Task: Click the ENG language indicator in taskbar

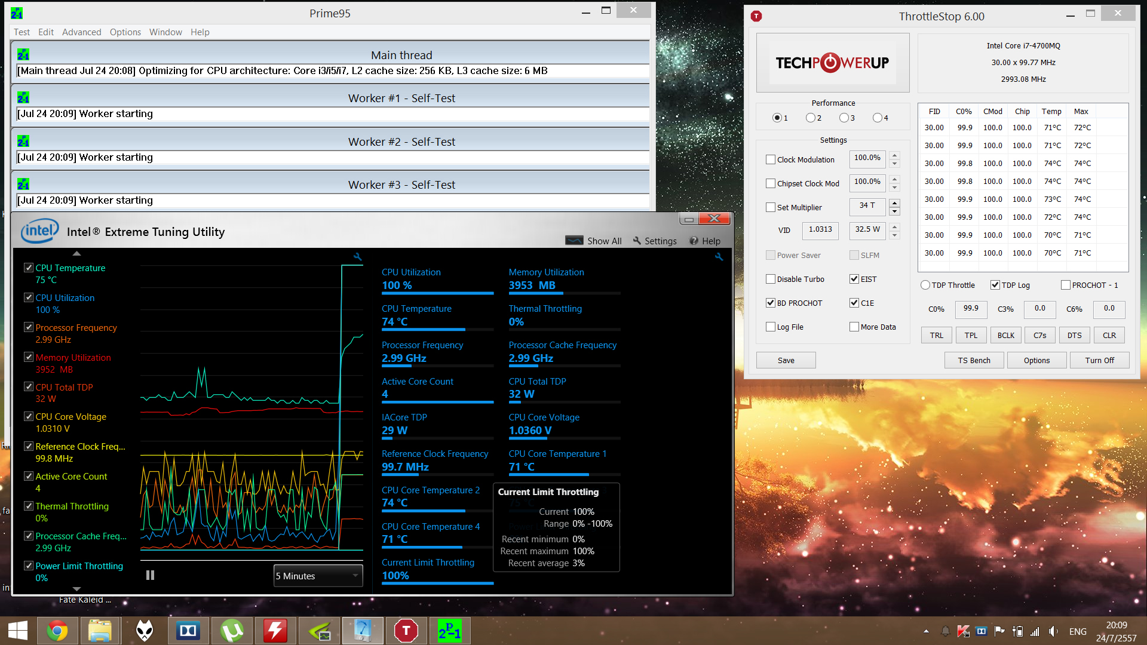Action: (x=1078, y=631)
